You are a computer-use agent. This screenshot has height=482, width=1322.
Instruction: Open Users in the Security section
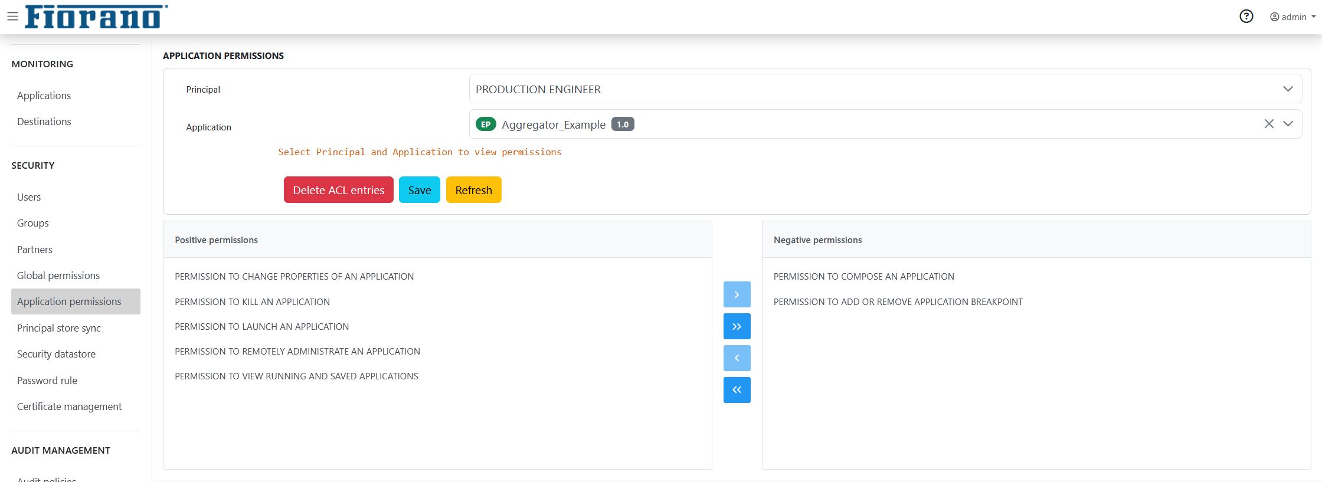[x=29, y=197]
